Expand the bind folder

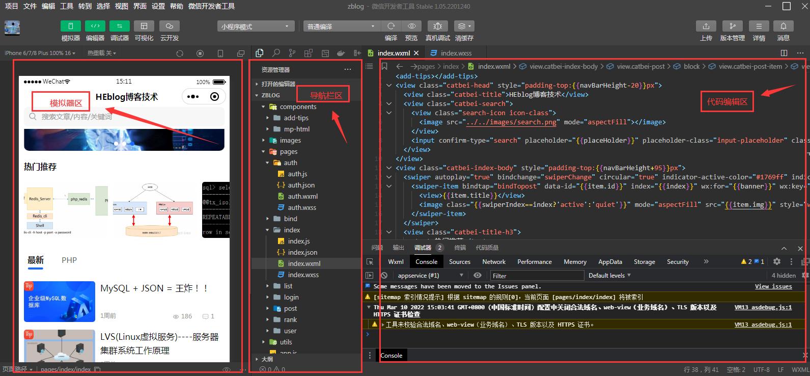[x=290, y=219]
